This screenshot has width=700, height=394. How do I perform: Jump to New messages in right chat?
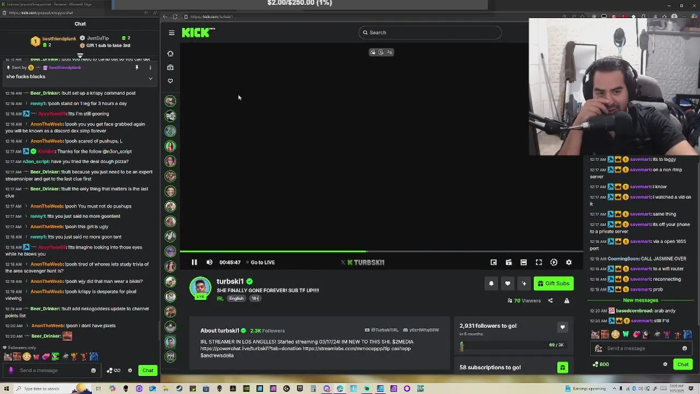[640, 300]
